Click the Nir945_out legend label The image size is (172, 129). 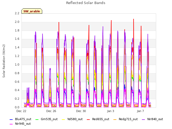click(23, 124)
